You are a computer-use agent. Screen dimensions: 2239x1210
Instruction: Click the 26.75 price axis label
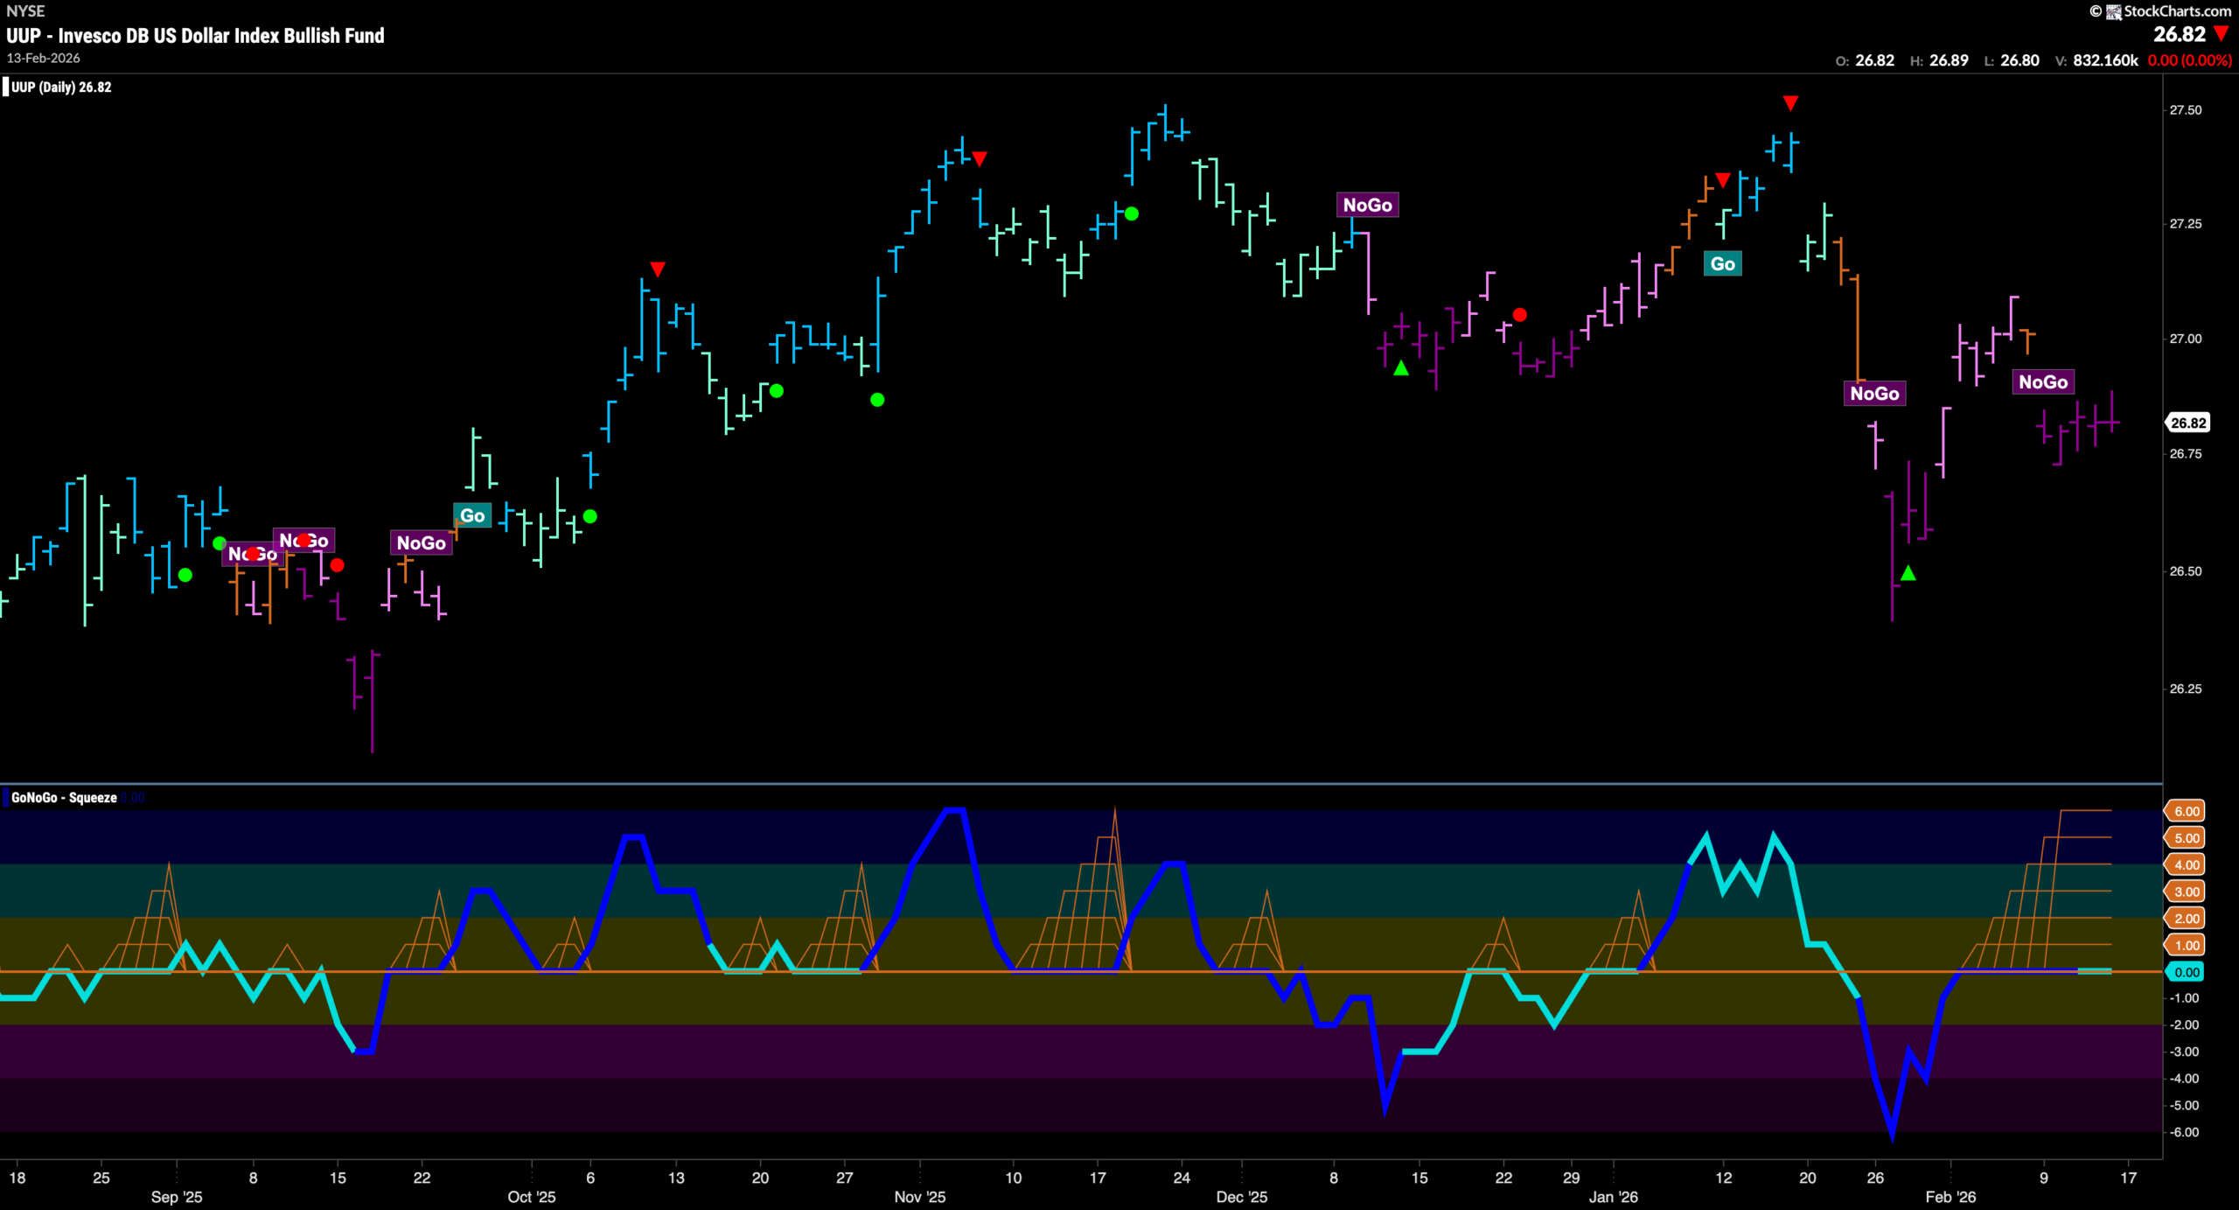(2186, 453)
